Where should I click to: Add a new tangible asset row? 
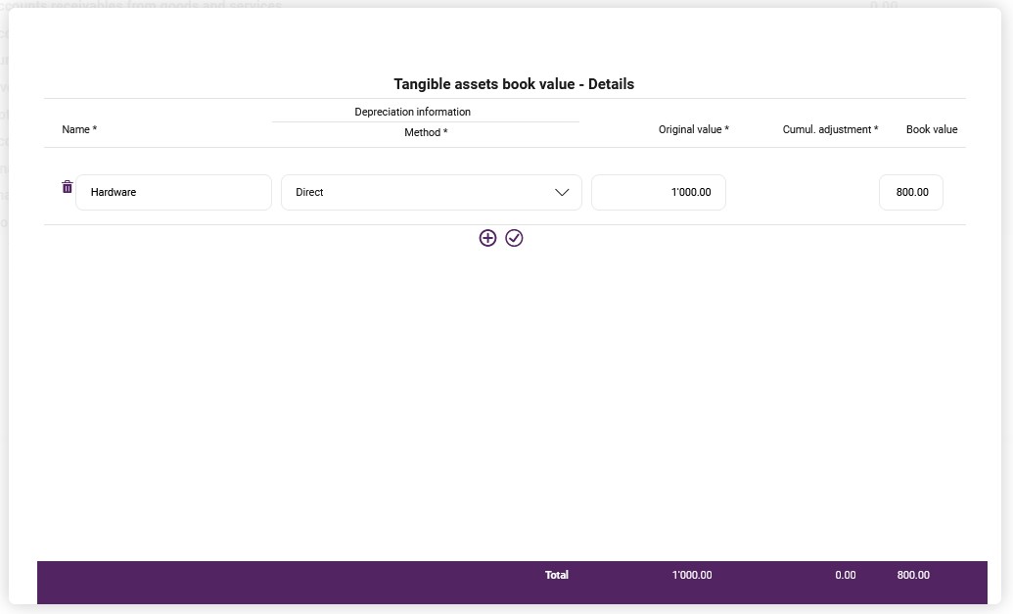tap(487, 239)
